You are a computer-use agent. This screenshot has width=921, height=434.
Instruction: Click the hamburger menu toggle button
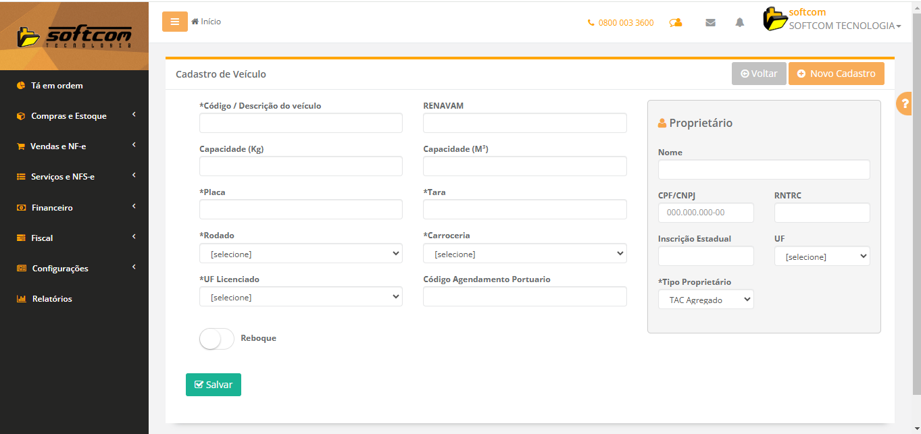click(x=174, y=22)
